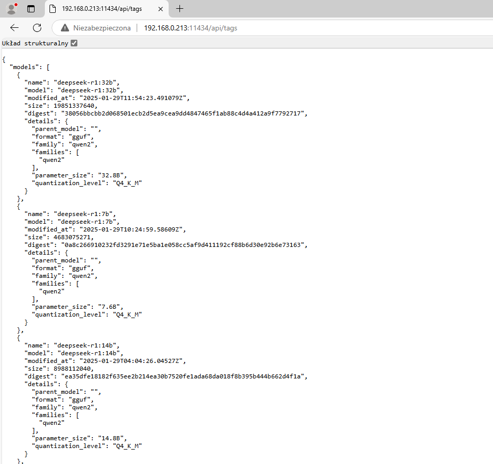The image size is (493, 464).
Task: Click the size value 4683075271
Action: tap(72, 237)
